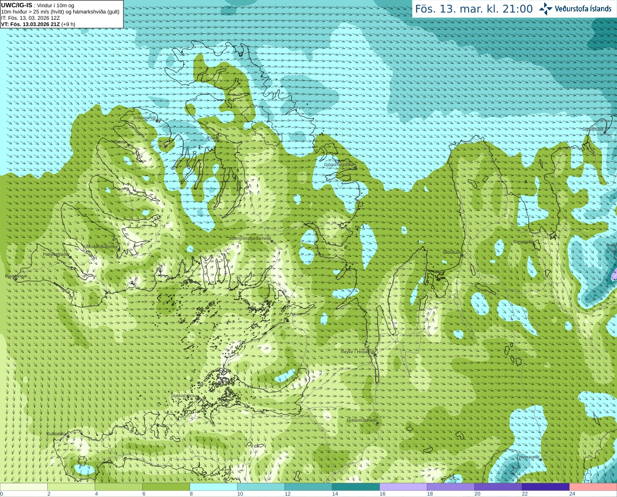Click the 'Stykkishólmur' place label

point(184,396)
